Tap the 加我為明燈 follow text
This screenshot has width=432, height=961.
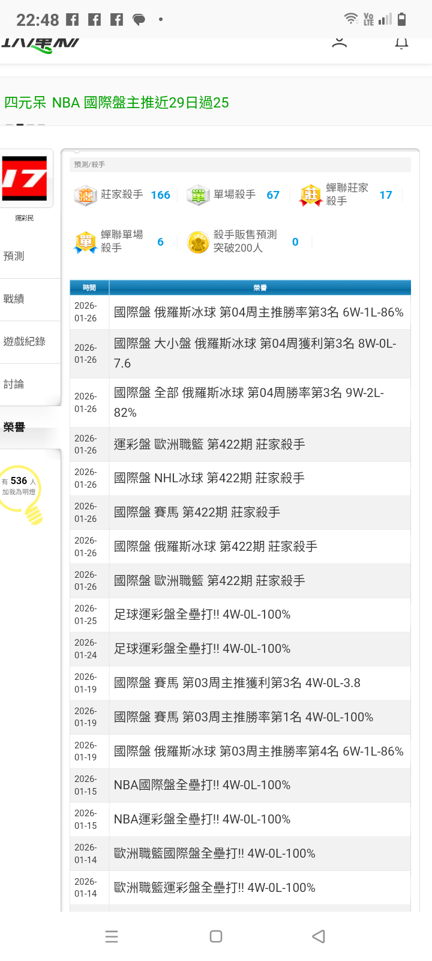tap(19, 492)
